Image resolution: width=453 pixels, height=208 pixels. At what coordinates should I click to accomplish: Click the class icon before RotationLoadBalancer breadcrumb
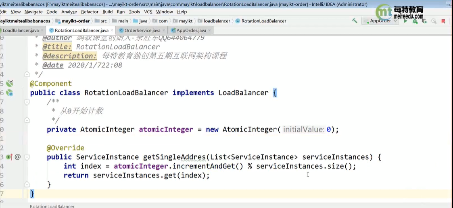[238, 21]
